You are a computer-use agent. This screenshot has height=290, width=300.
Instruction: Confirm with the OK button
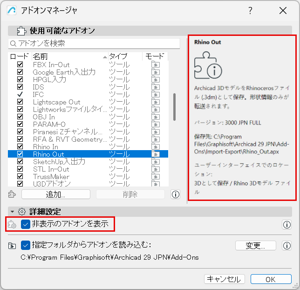click(271, 279)
